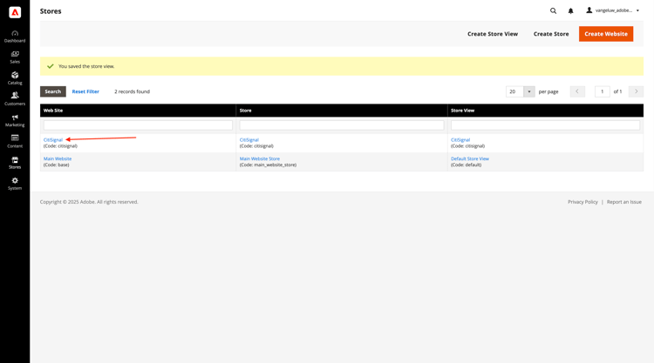Open the Stores menu in sidebar
The image size is (654, 363).
[15, 163]
